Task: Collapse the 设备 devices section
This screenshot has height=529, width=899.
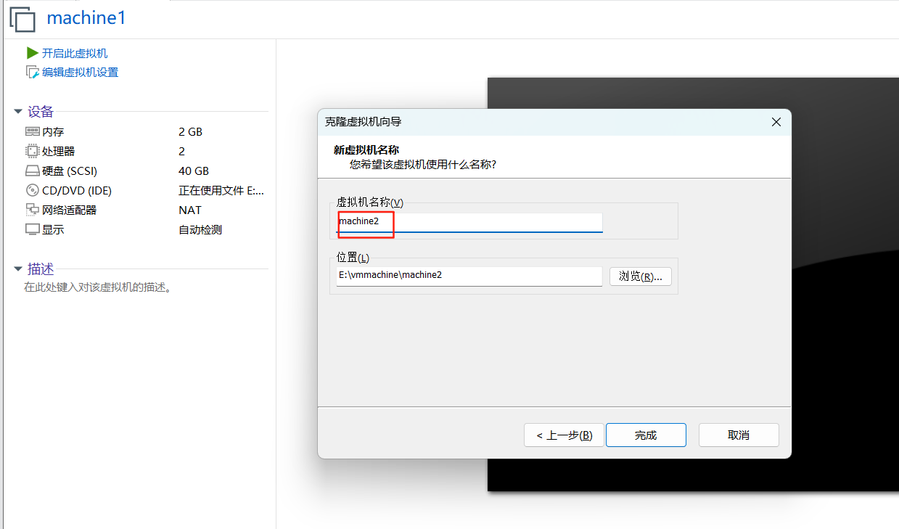Action: coord(18,112)
